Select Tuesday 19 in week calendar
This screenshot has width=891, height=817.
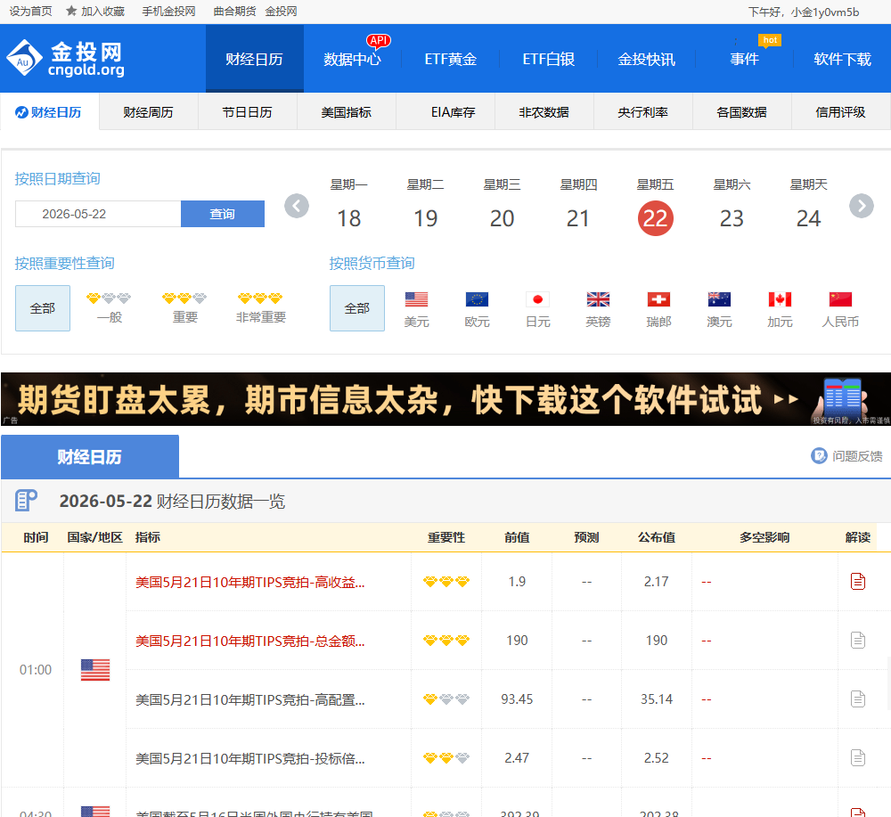point(426,218)
